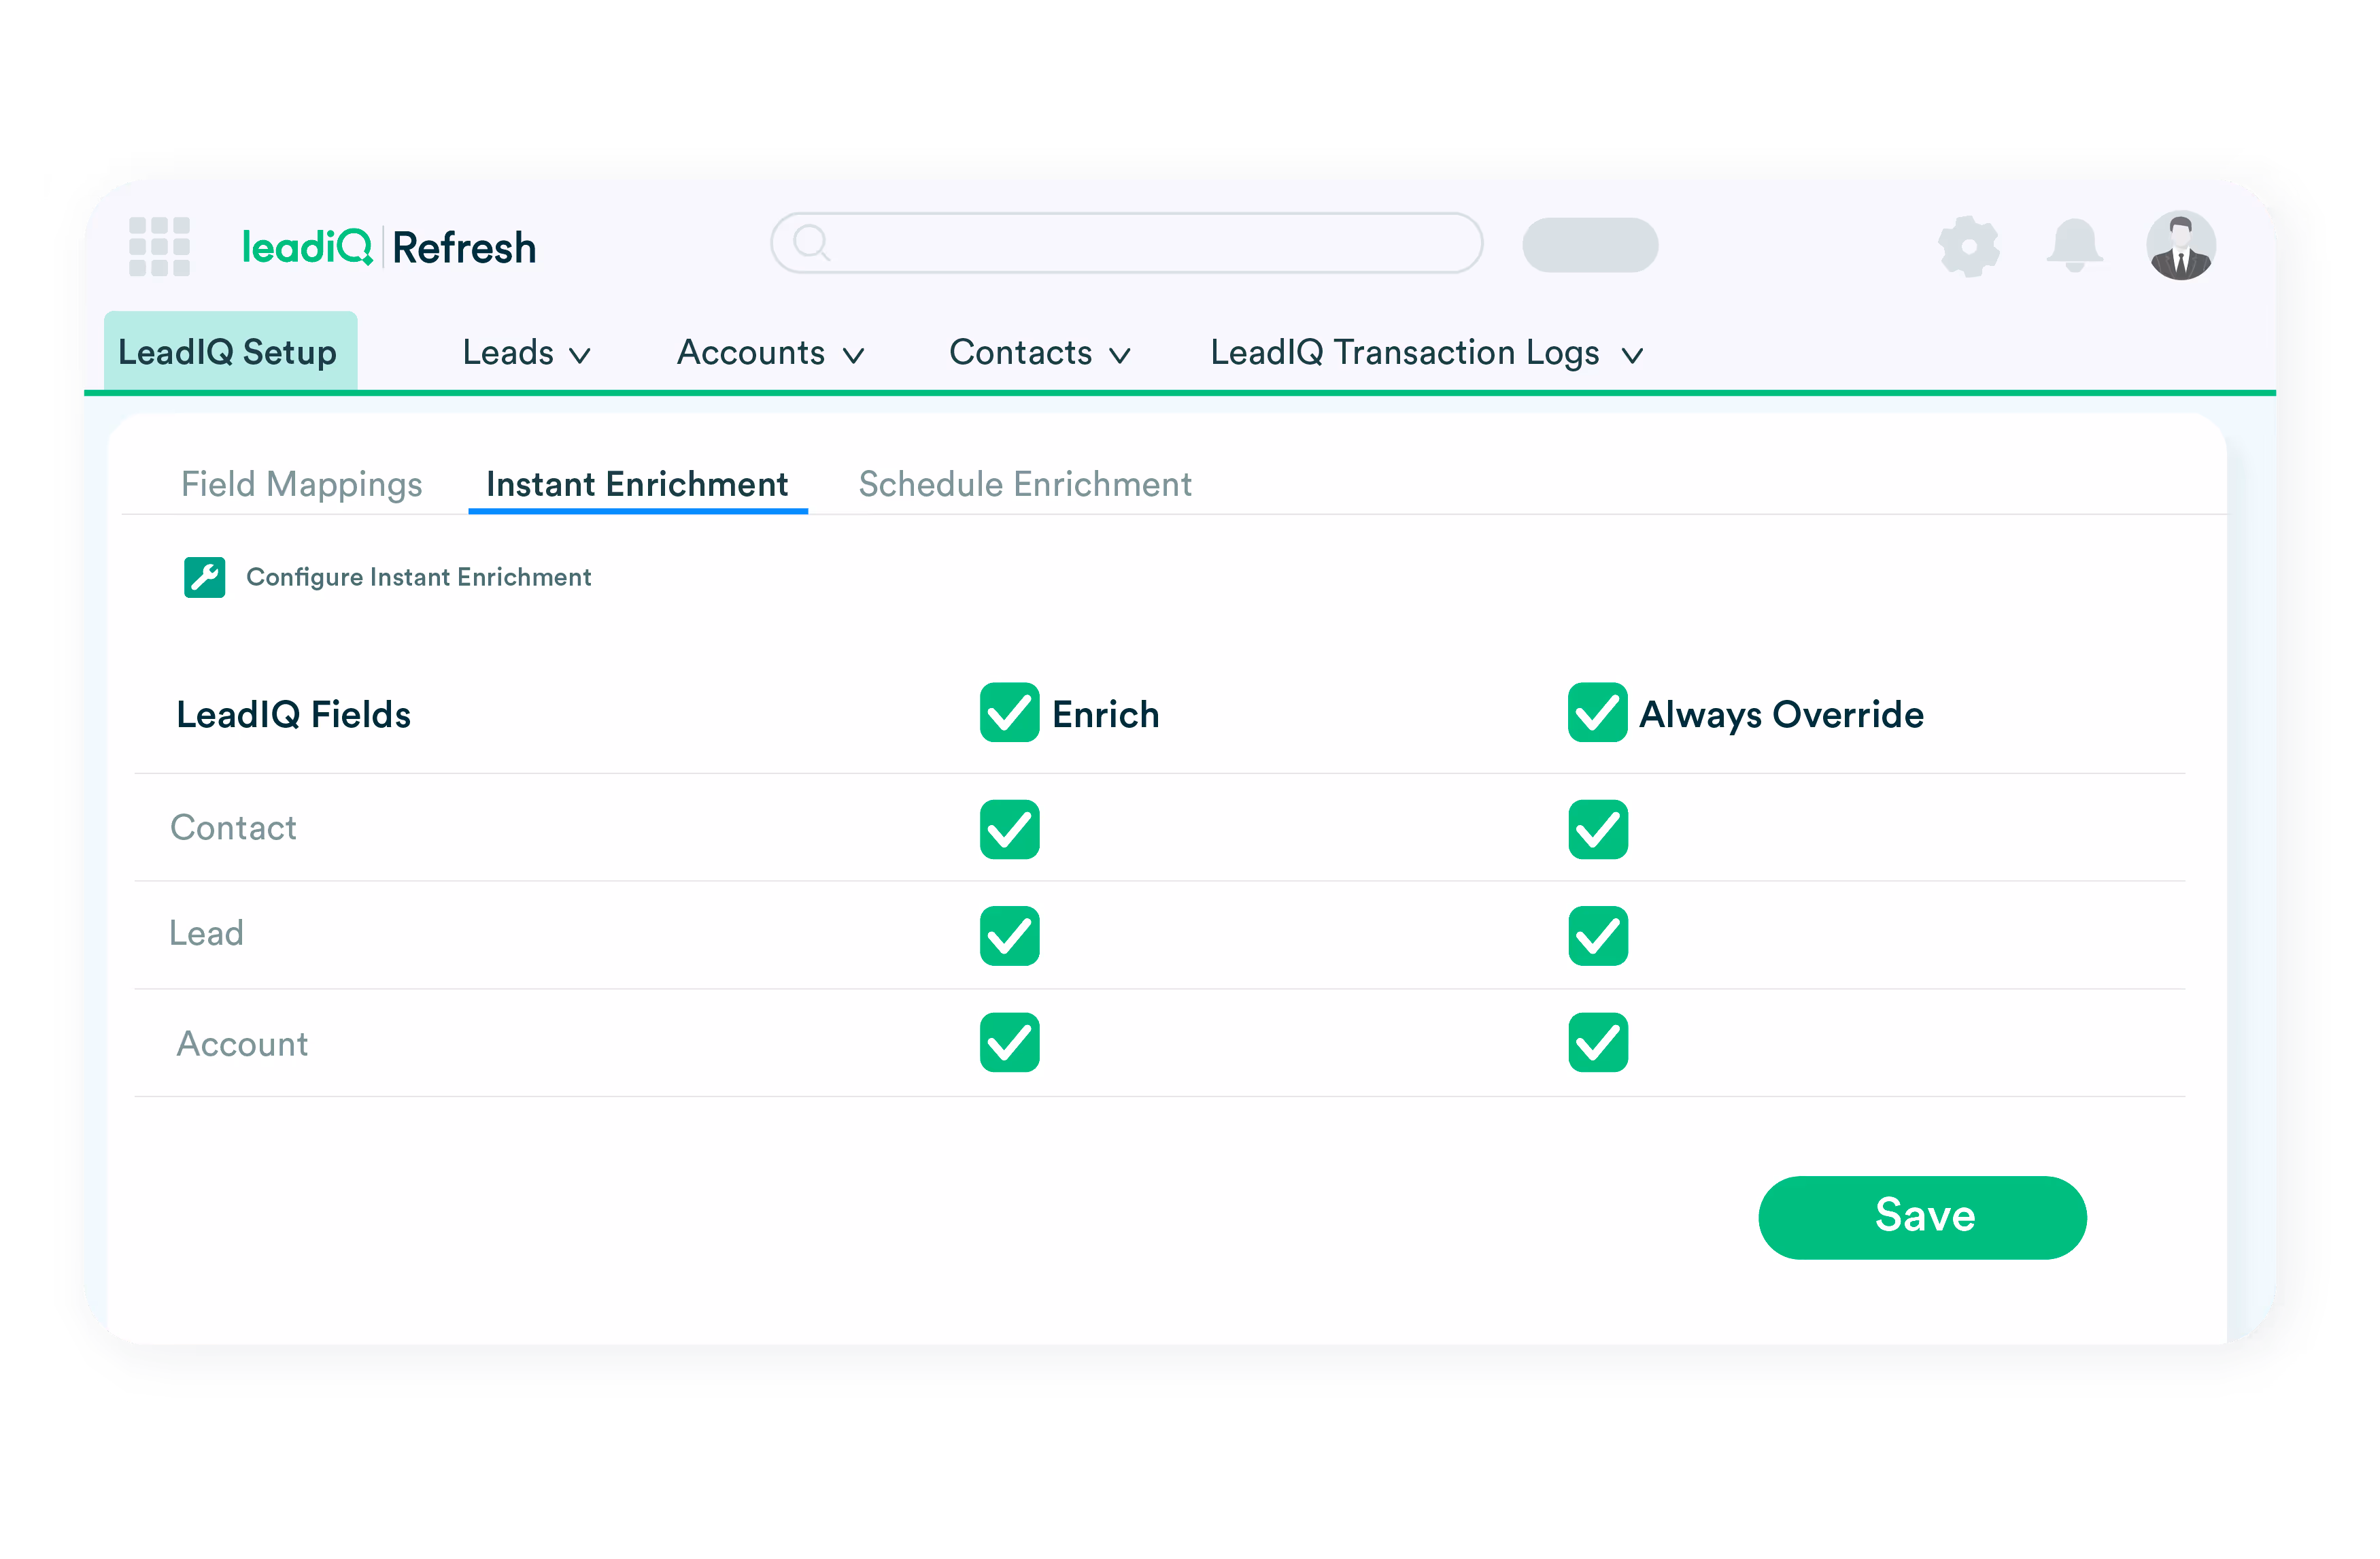Open the Schedule Enrichment tab
Image resolution: width=2380 pixels, height=1559 pixels.
(x=1024, y=484)
